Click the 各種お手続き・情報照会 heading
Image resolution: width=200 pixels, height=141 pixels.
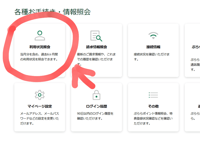pyautogui.click(x=52, y=12)
